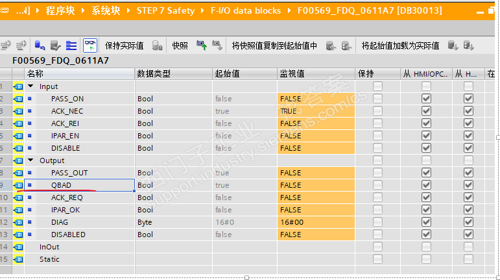500x280 pixels.
Task: Click the reset start values icon
Action: tap(40, 45)
